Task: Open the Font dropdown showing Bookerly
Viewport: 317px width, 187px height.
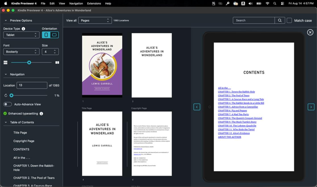Action: pyautogui.click(x=21, y=52)
